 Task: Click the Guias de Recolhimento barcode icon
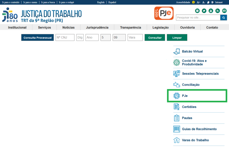coord(177,129)
